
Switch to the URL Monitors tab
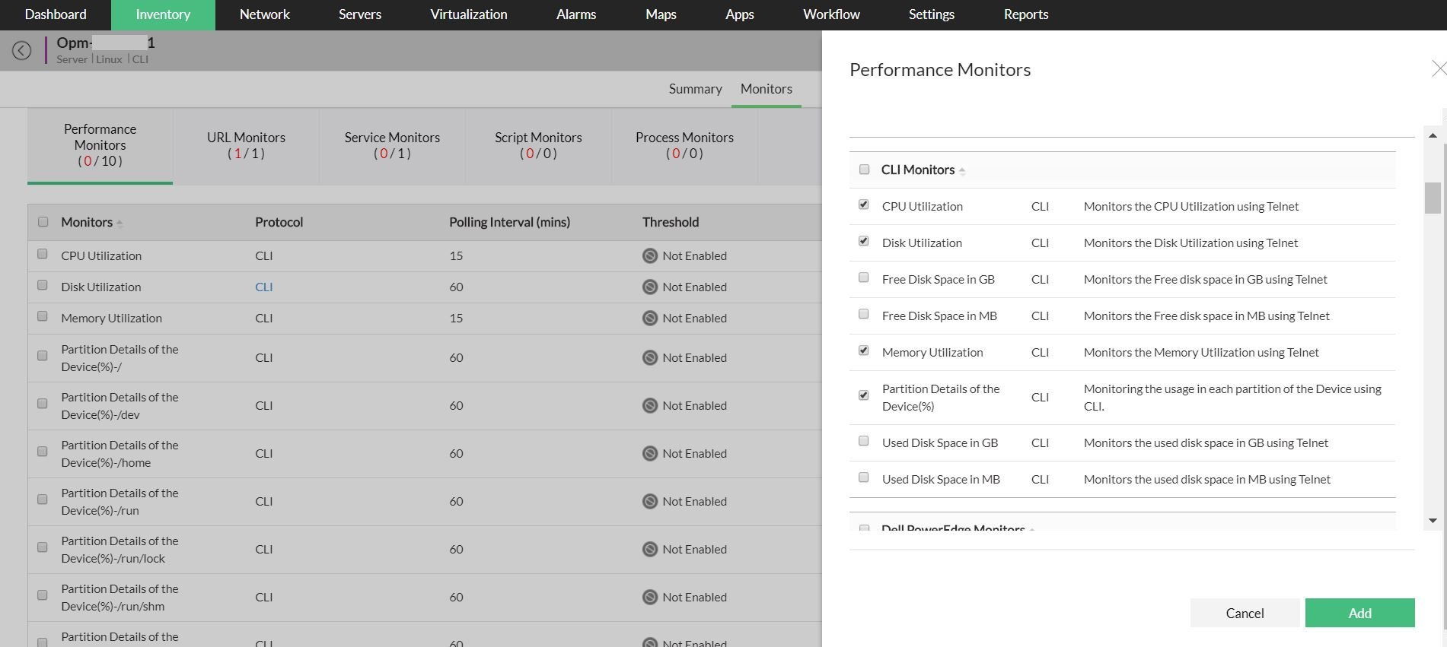point(246,145)
